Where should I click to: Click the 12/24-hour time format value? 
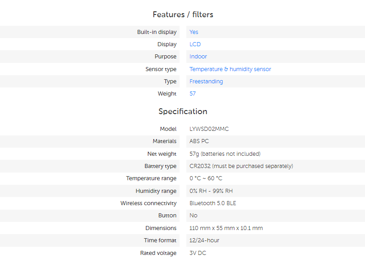pyautogui.click(x=204, y=240)
